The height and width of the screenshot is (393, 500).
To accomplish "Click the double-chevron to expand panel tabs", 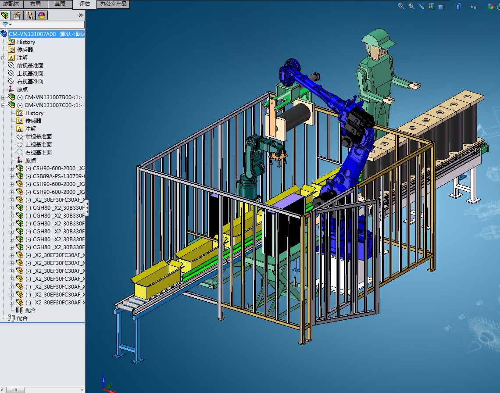I will pyautogui.click(x=81, y=15).
